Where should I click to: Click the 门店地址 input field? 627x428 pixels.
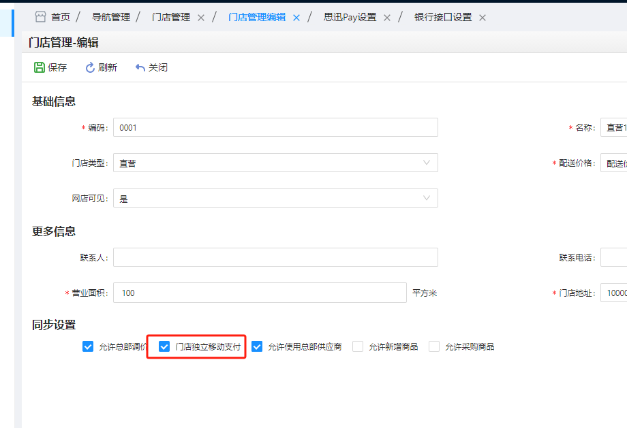click(x=614, y=293)
